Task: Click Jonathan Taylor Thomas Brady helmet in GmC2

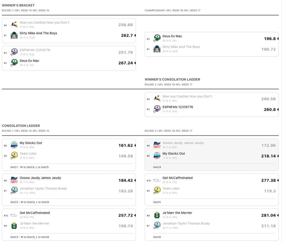Action: [14, 191]
